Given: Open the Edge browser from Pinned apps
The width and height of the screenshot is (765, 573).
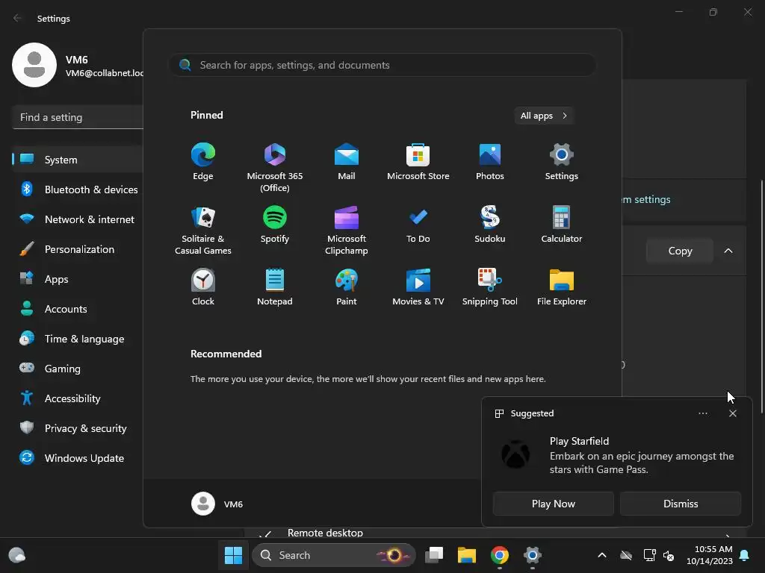Looking at the screenshot, I should pos(203,162).
